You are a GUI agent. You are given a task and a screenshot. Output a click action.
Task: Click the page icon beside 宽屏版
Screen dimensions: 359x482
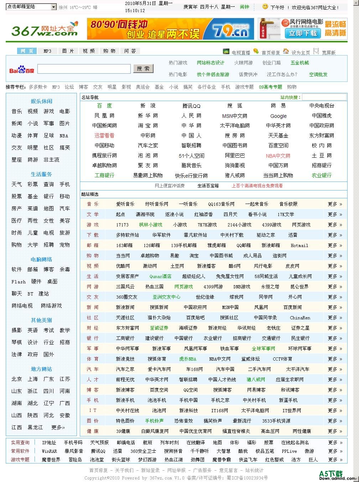point(316,51)
